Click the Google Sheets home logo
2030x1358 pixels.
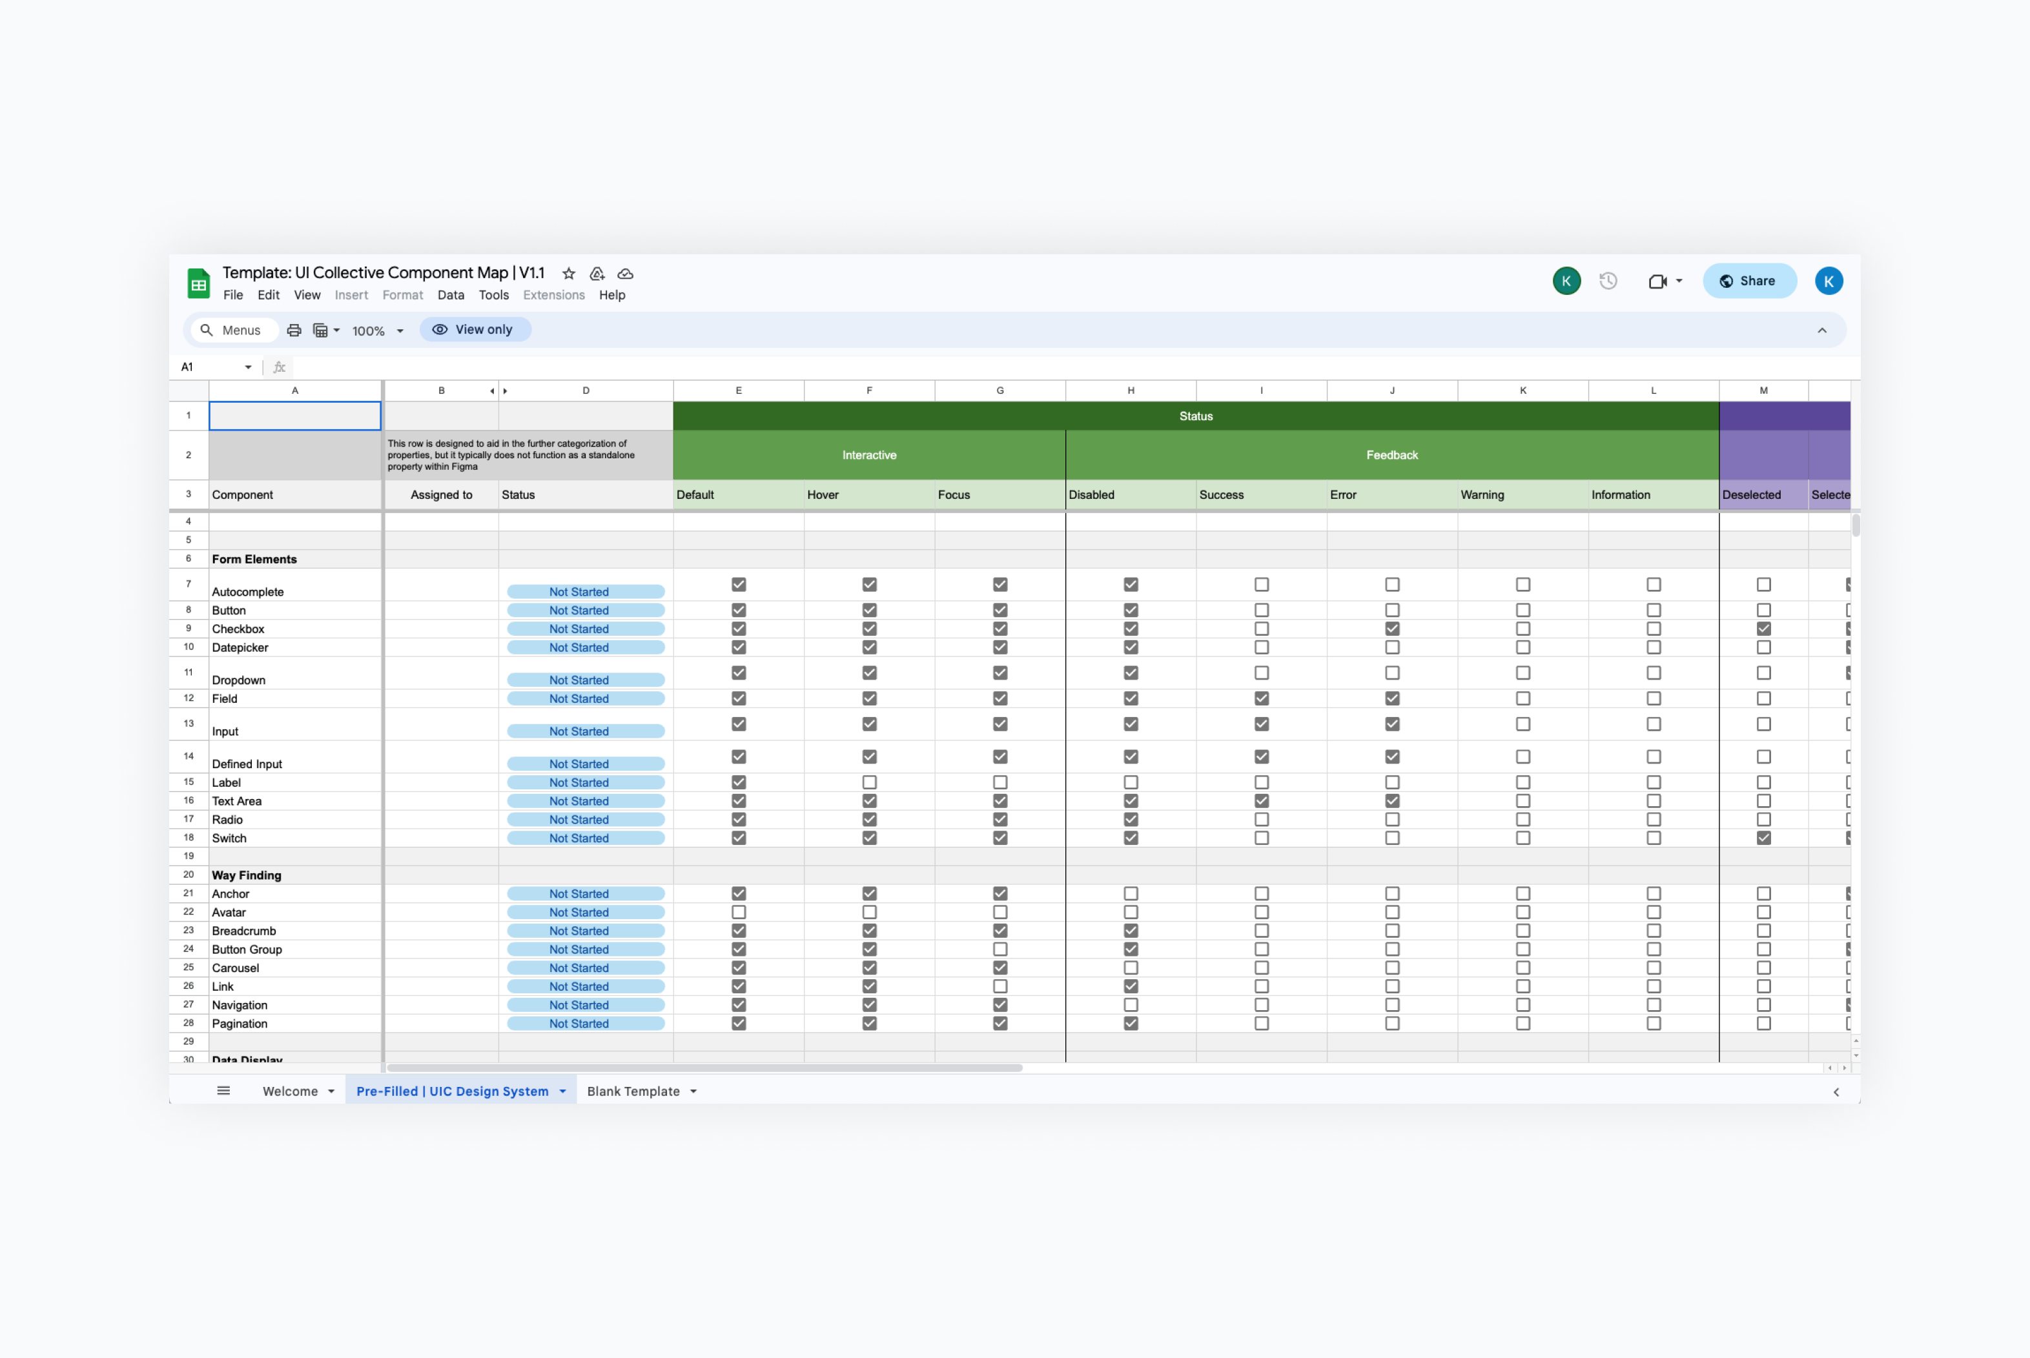pyautogui.click(x=198, y=283)
